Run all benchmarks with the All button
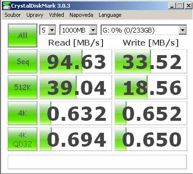This screenshot has height=174, width=193. click(x=23, y=35)
